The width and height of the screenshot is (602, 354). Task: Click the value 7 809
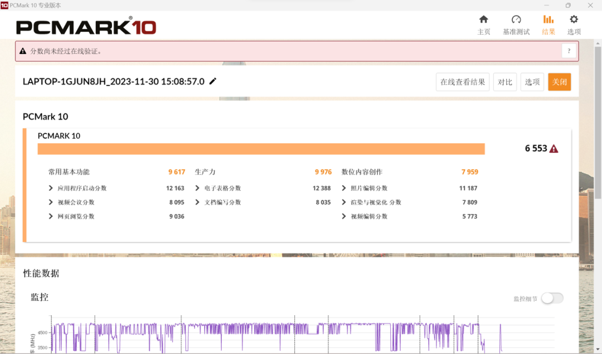click(x=470, y=202)
